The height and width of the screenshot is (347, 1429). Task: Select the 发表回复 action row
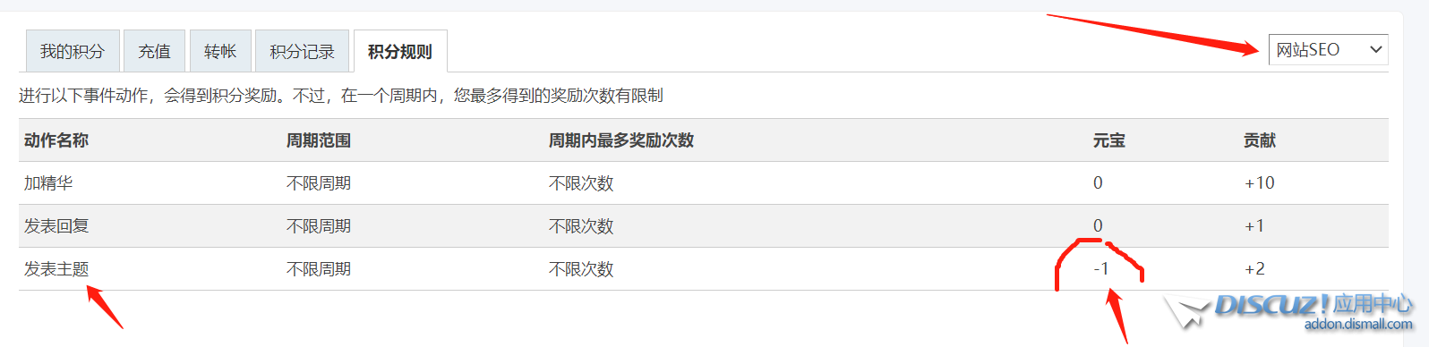(704, 226)
